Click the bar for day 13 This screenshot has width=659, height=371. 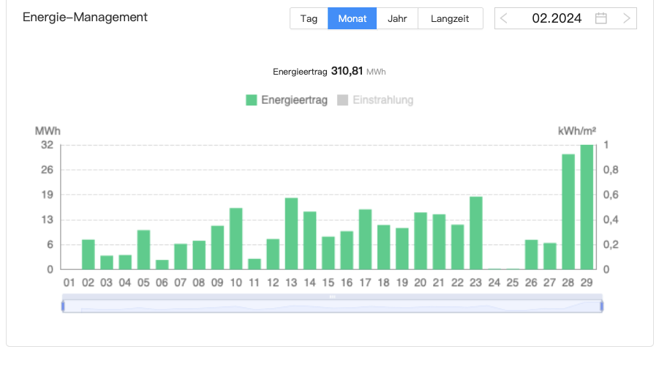[x=291, y=233]
